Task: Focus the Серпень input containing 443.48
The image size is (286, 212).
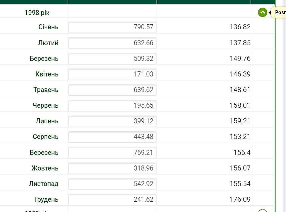Action: 112,137
